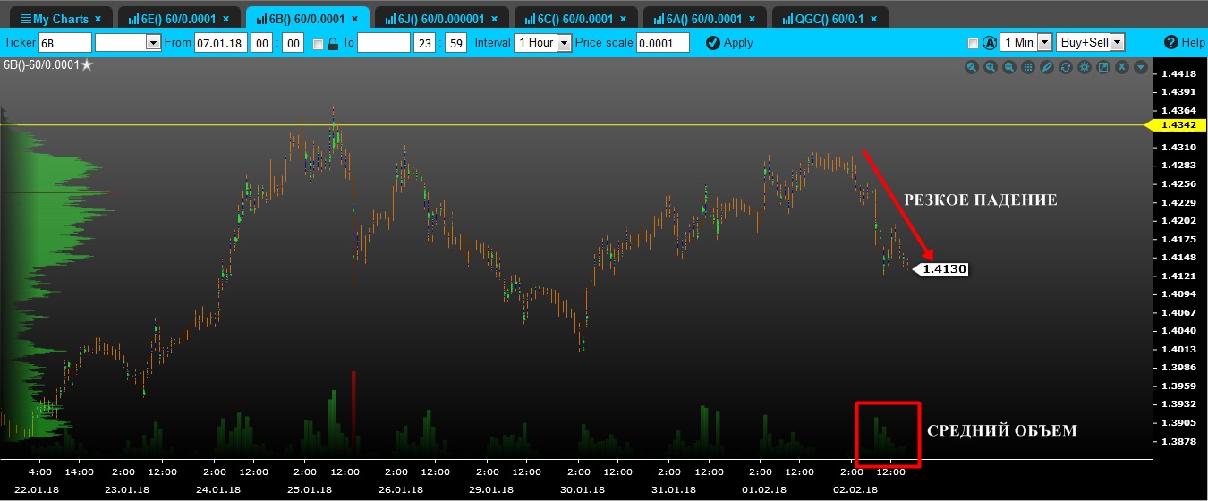Click the lock icon beside the To field
Viewport: 1208px width, 501px height.
(333, 43)
